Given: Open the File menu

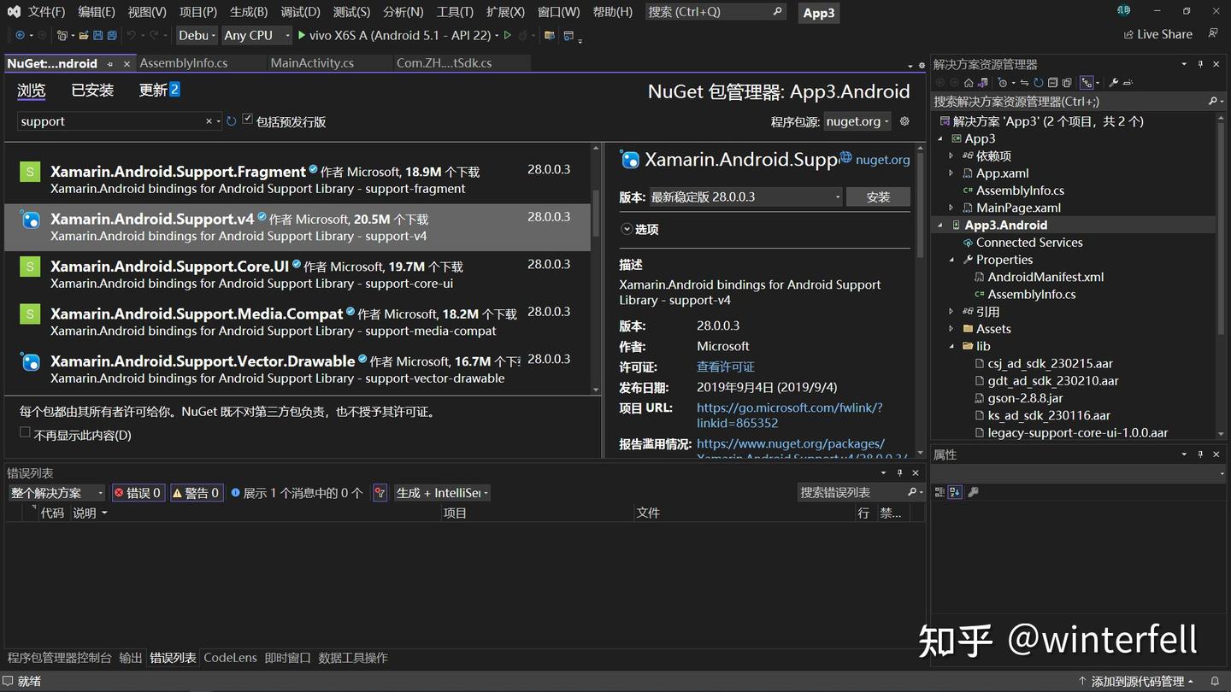Looking at the screenshot, I should tap(46, 12).
